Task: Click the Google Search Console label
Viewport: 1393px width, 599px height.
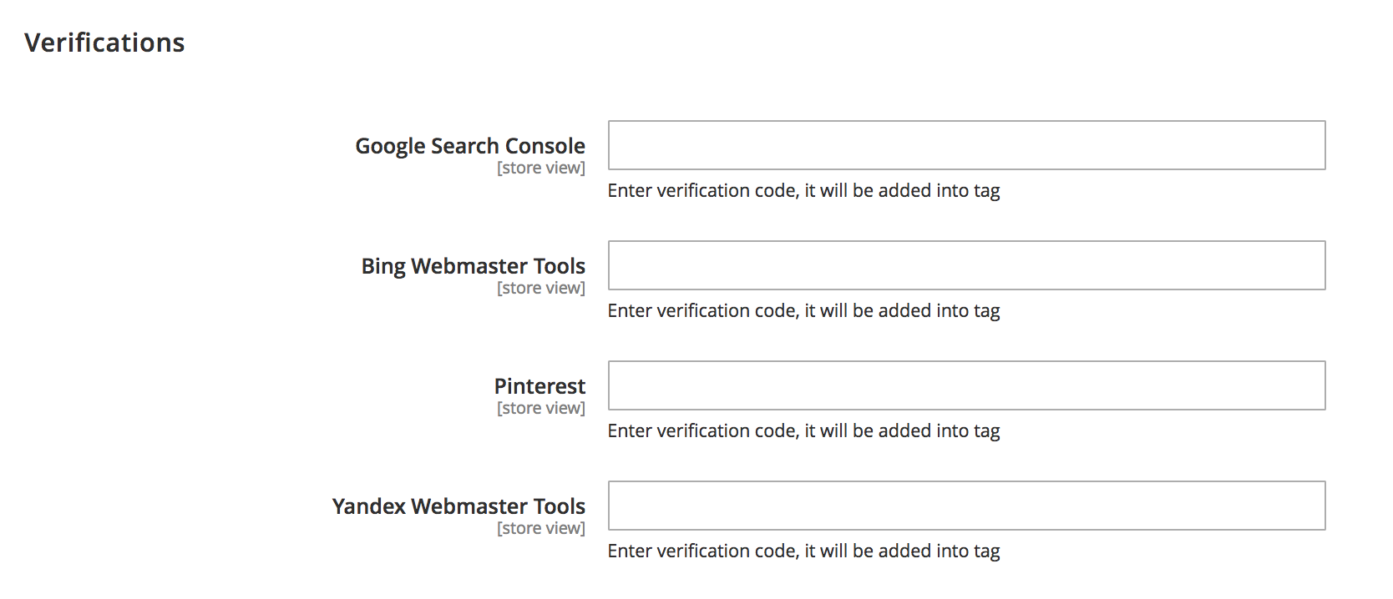Action: [470, 146]
